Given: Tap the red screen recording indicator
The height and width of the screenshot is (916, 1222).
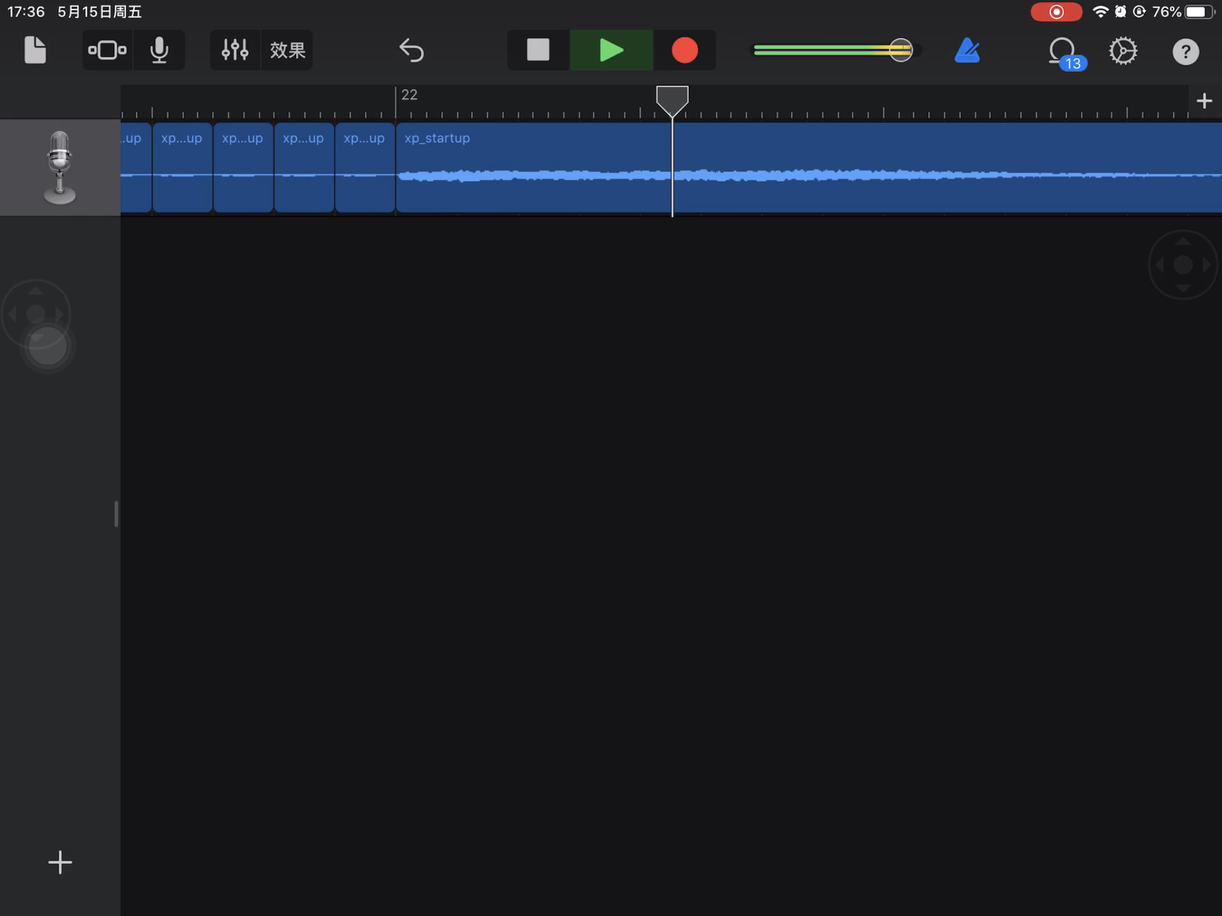Looking at the screenshot, I should click(x=1056, y=12).
